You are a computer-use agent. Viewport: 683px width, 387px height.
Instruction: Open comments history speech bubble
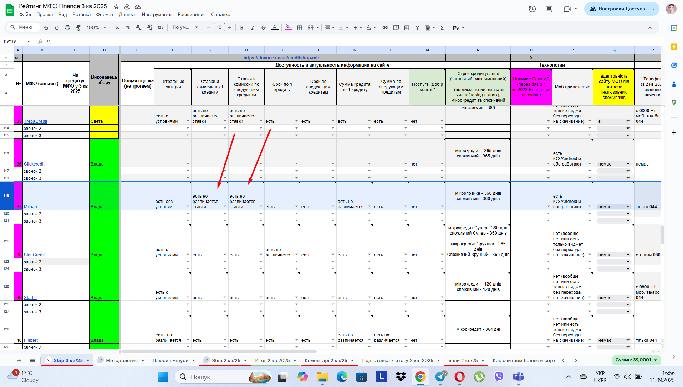point(549,9)
